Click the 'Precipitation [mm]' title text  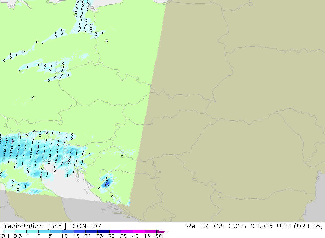coord(33,226)
